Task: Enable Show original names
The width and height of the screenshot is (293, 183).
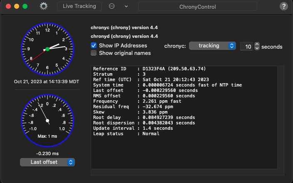Action: click(x=94, y=53)
